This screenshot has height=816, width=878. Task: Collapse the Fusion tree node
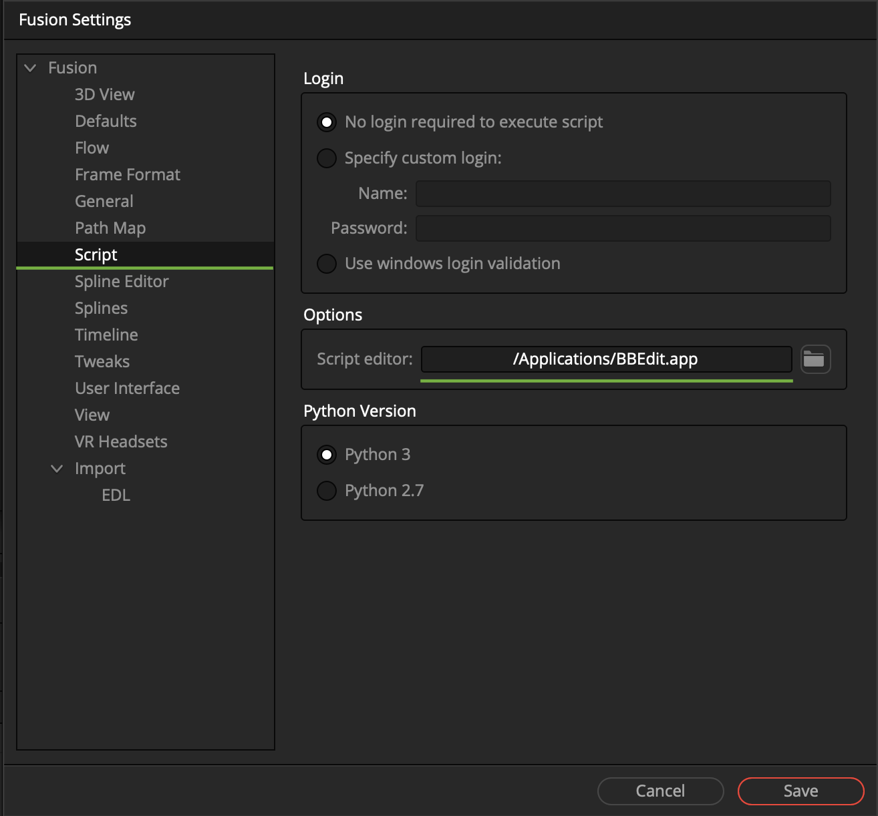pyautogui.click(x=30, y=68)
